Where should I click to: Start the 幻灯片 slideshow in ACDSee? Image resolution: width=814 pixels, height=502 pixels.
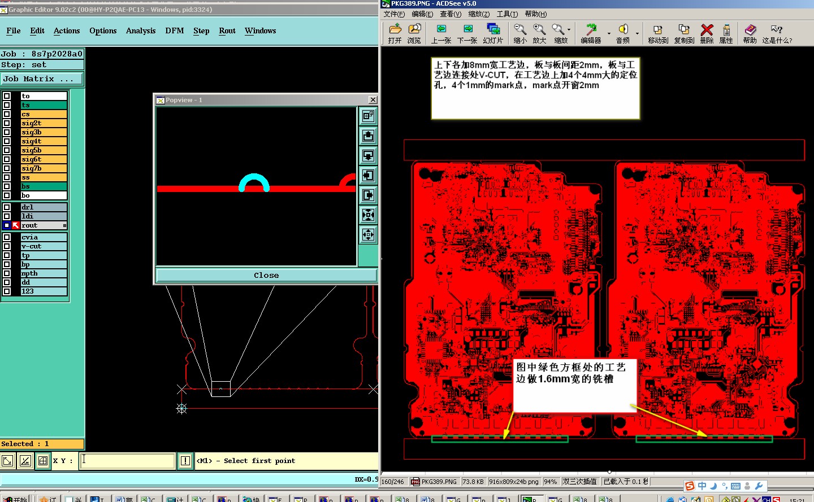pyautogui.click(x=493, y=29)
